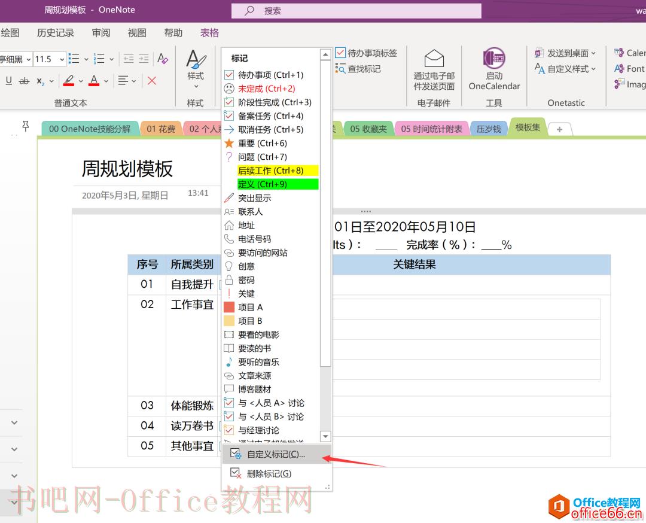This screenshot has width=646, height=523.
Task: Launch OneCalendar tool
Action: click(494, 68)
